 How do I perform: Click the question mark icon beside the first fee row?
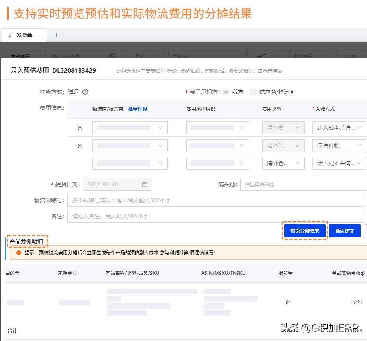point(80,128)
